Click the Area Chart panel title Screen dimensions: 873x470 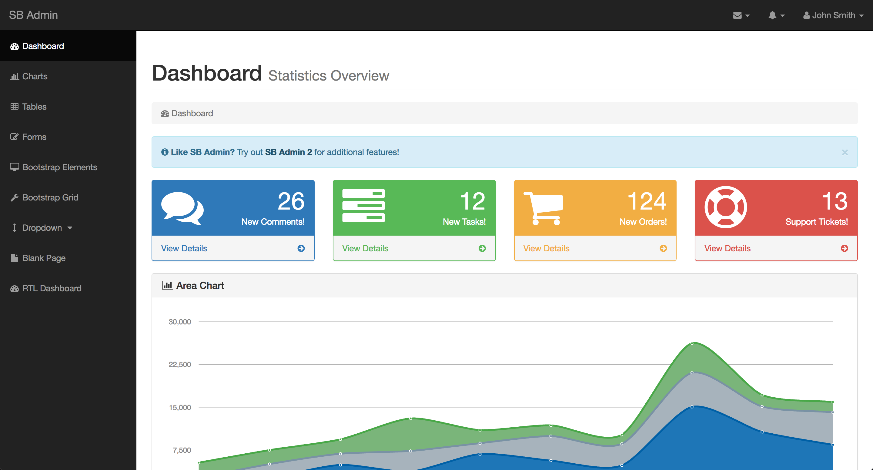200,286
